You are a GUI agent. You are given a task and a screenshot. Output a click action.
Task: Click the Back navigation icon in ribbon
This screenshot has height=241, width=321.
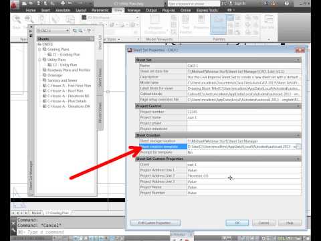[17, 22]
